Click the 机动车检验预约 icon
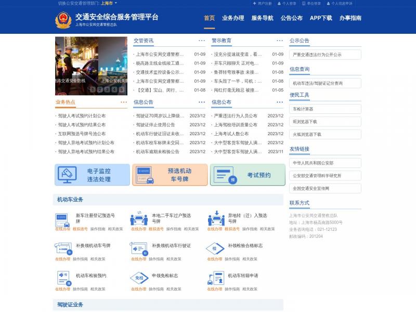This screenshot has width=416, height=312. pyautogui.click(x=64, y=278)
